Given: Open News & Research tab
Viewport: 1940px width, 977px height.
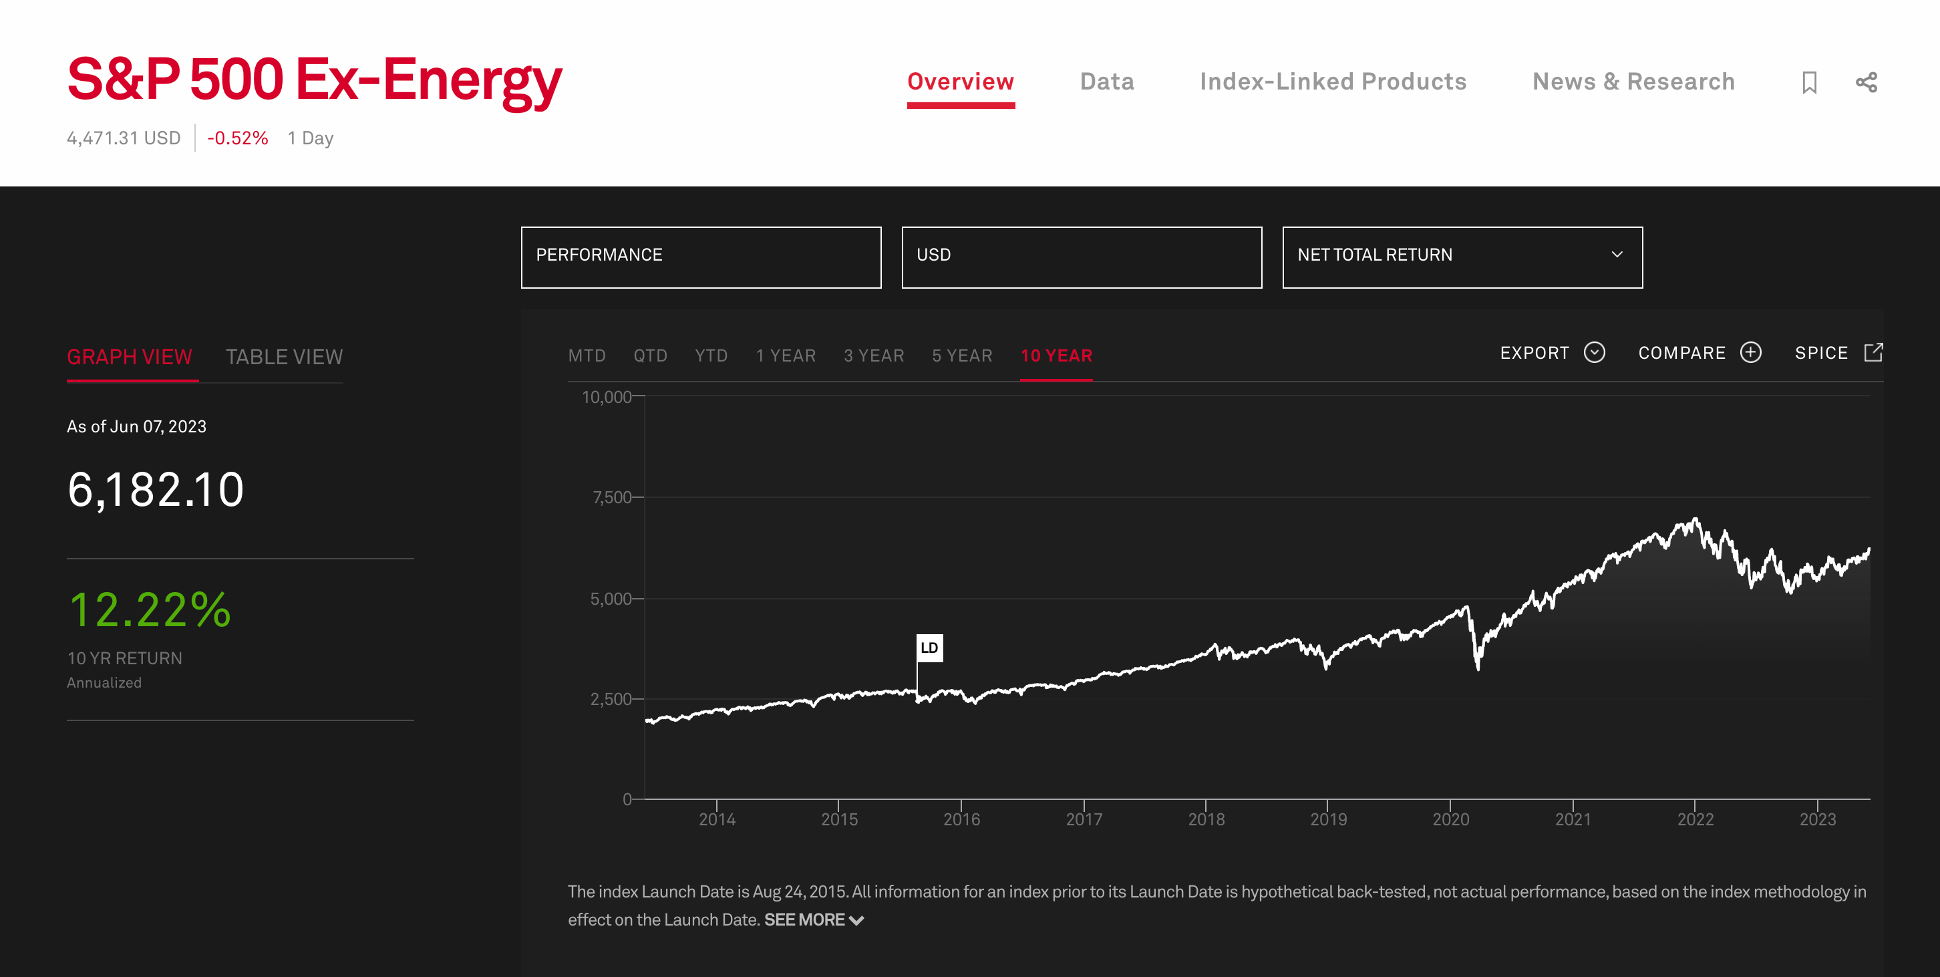Looking at the screenshot, I should 1633,82.
